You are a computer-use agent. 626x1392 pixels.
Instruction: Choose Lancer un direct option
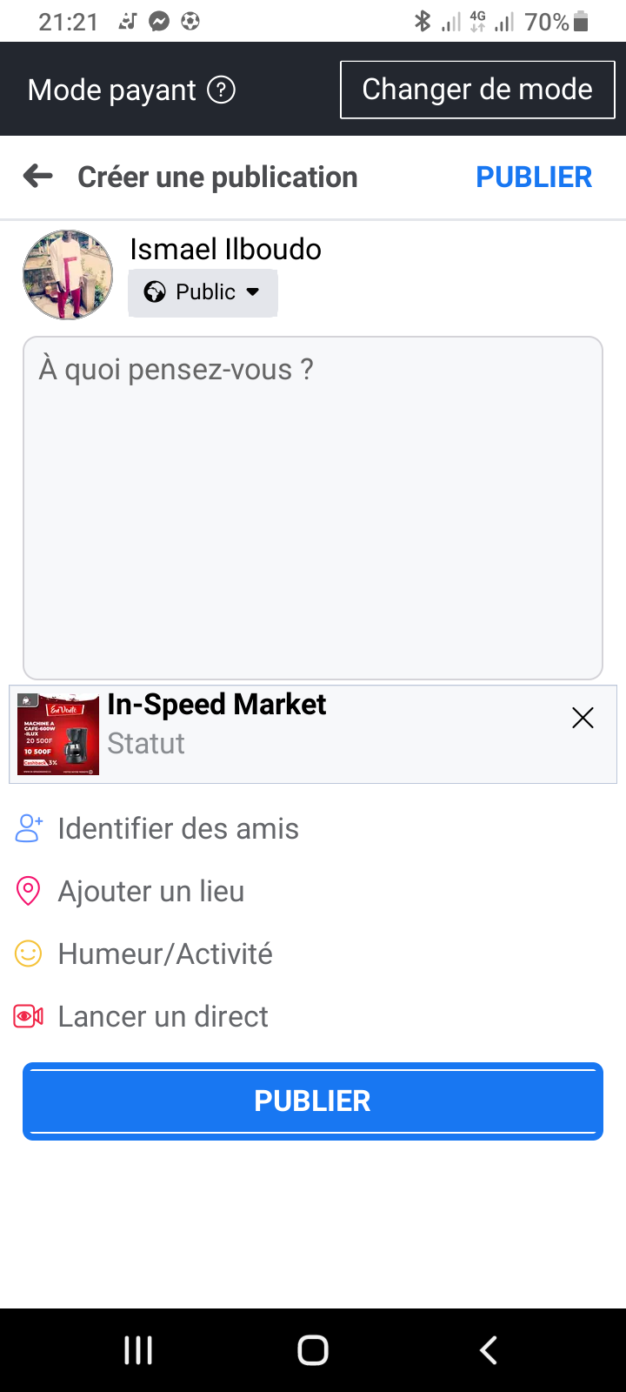click(163, 1016)
